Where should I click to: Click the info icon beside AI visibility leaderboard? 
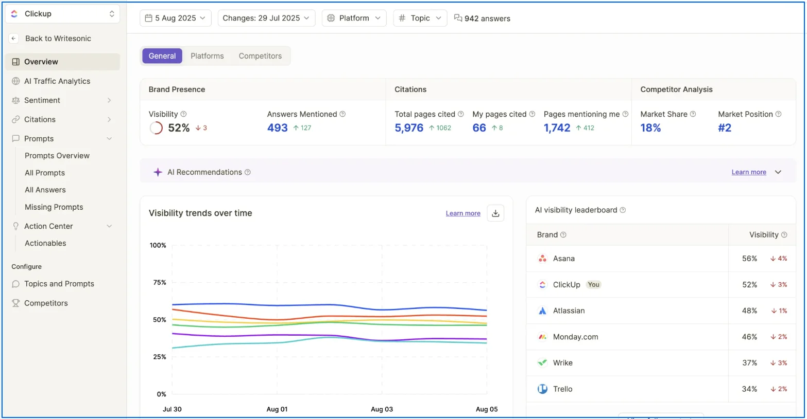(x=623, y=210)
